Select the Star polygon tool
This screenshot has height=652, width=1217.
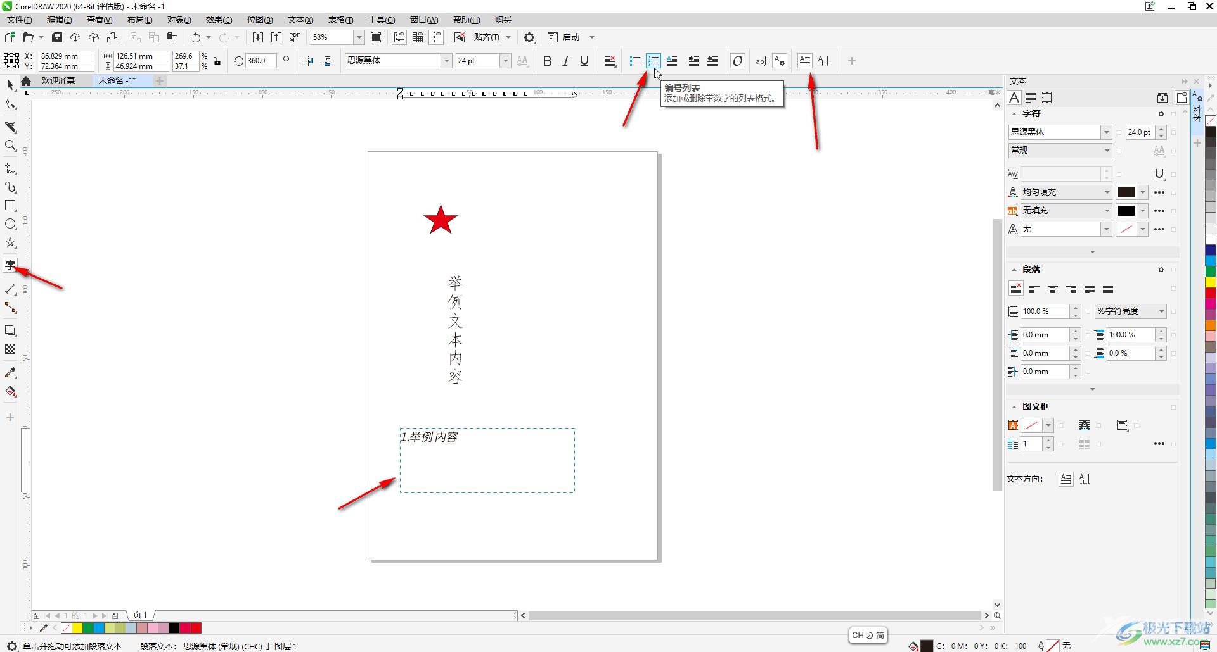tap(11, 242)
